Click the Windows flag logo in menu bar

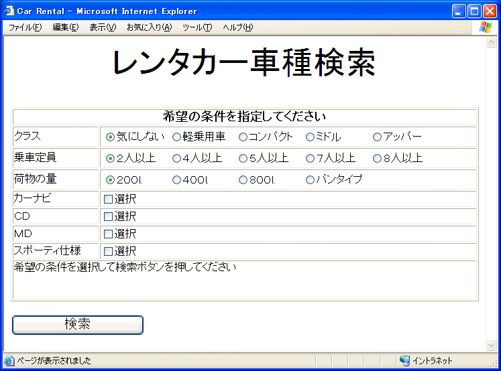(x=486, y=27)
